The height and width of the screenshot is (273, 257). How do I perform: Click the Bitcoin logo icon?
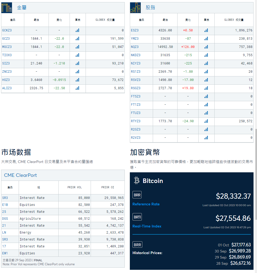(137, 180)
